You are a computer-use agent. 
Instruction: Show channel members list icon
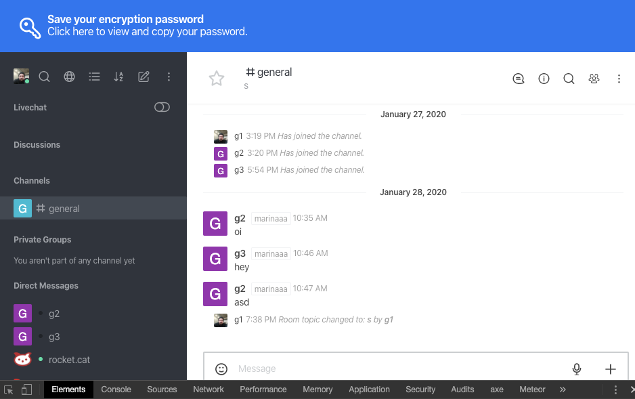click(x=594, y=79)
